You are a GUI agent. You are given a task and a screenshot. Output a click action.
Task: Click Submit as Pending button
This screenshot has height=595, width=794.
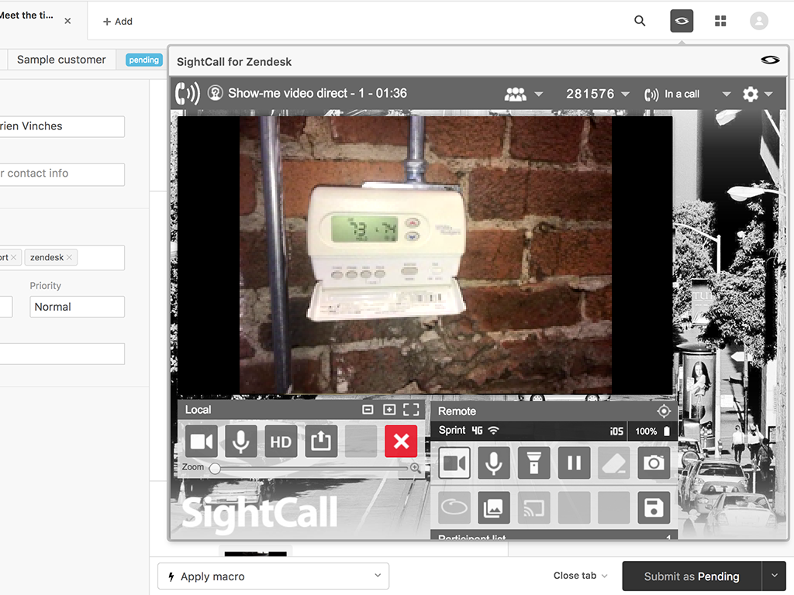tap(691, 576)
